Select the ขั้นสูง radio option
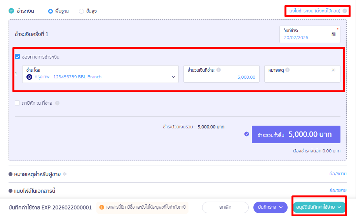The image size is (356, 216). click(x=81, y=11)
